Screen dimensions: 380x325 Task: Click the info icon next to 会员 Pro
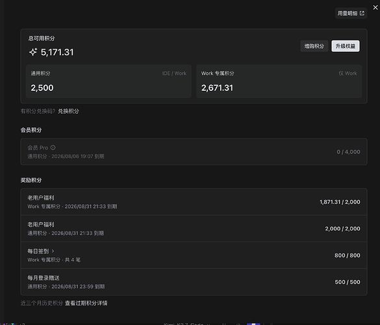[53, 148]
